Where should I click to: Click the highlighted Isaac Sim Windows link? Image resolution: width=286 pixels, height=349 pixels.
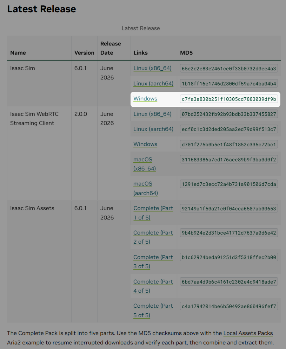point(145,99)
